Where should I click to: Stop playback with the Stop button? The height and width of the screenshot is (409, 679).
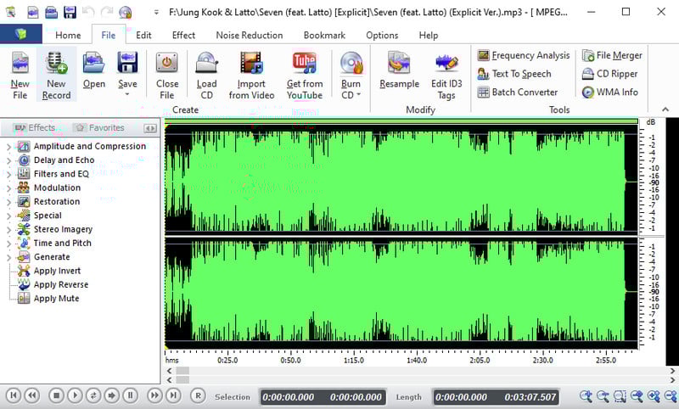click(56, 395)
